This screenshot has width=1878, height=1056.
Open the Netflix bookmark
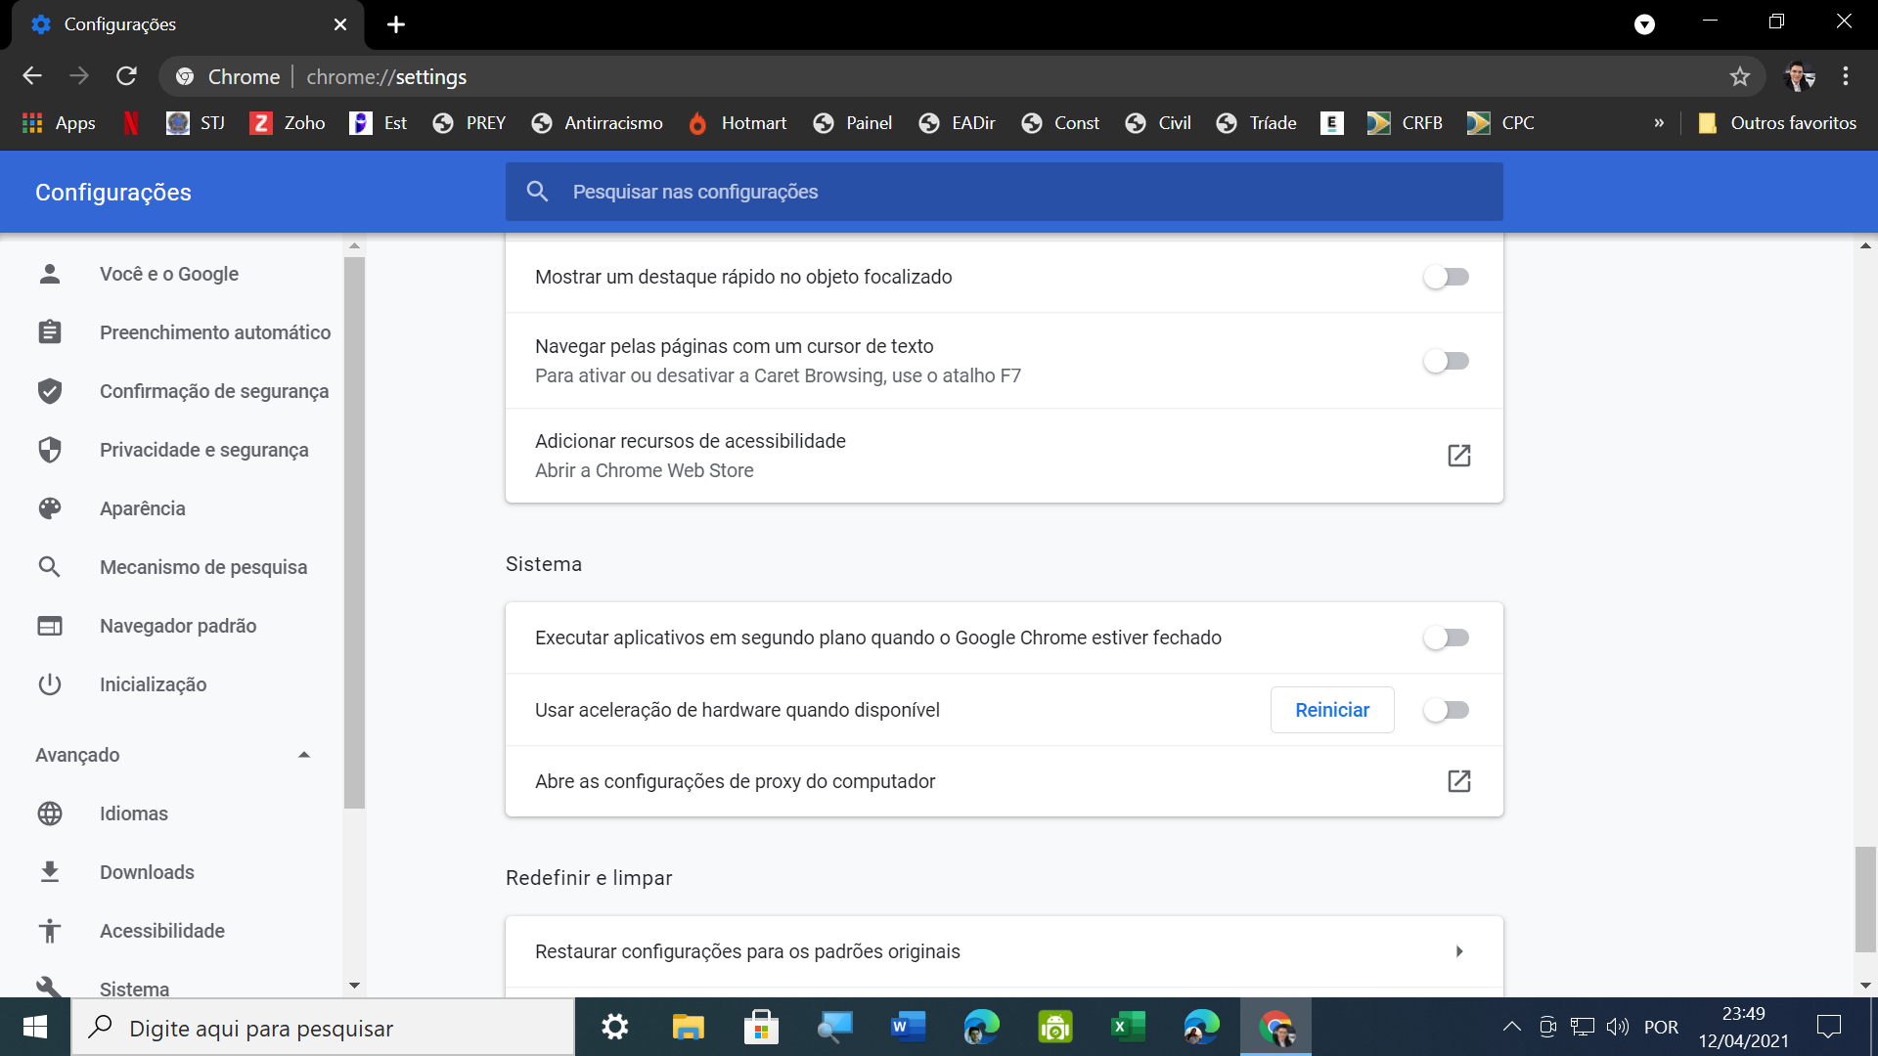pyautogui.click(x=131, y=123)
